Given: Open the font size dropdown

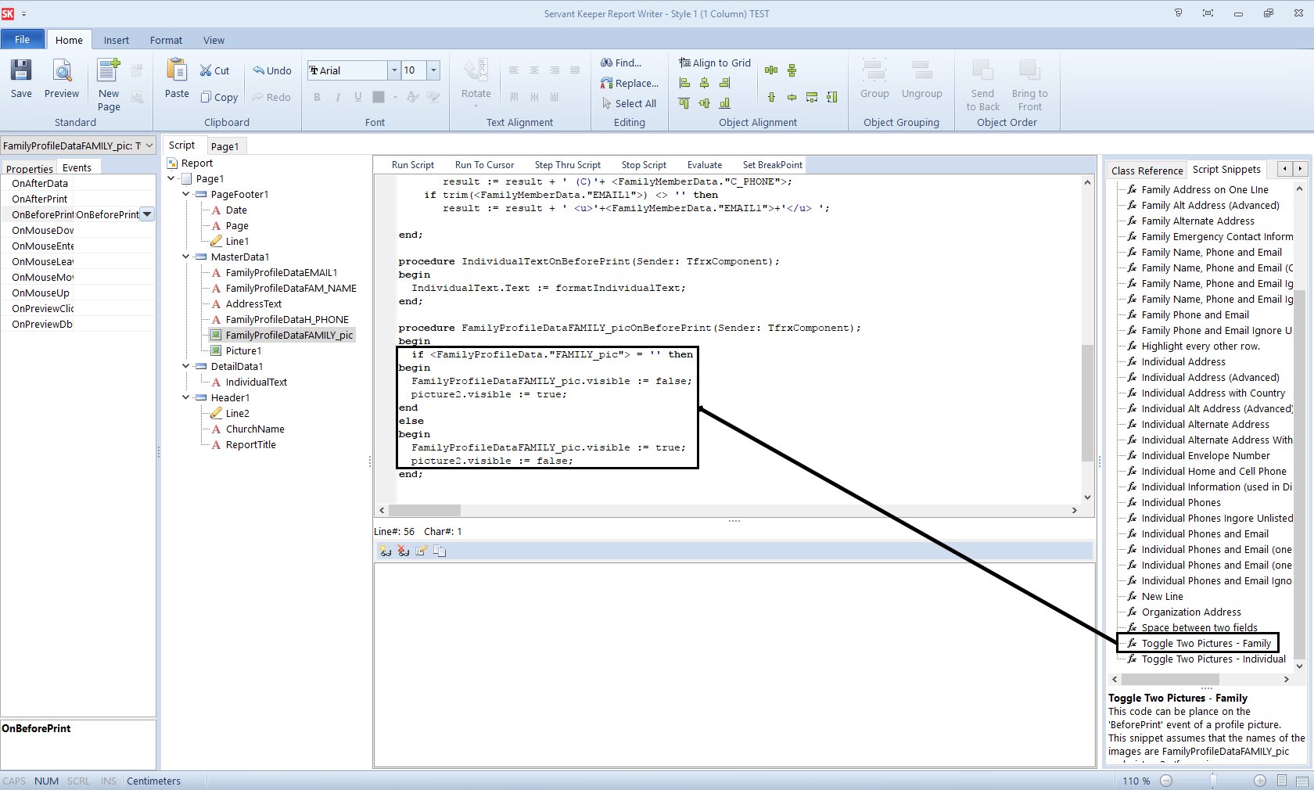Looking at the screenshot, I should (x=434, y=70).
